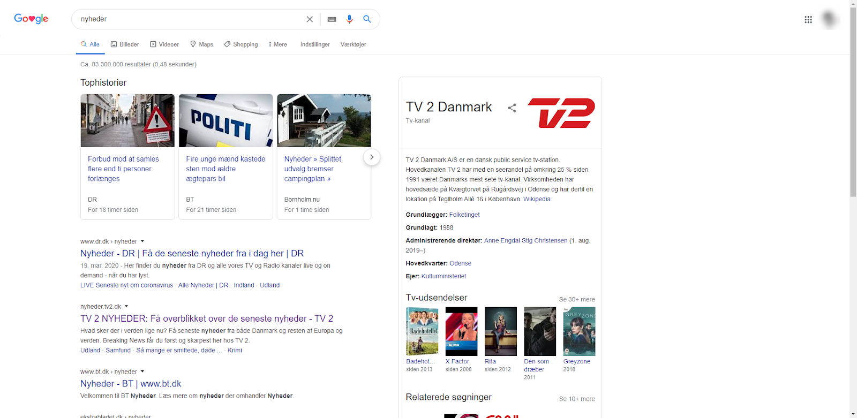
Task: Open TV 2 NYHEDER result title
Action: tap(207, 318)
